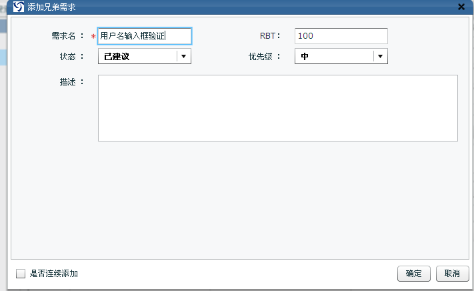Click the 是否连续添加 checkbox label text
The image size is (474, 291).
point(54,274)
